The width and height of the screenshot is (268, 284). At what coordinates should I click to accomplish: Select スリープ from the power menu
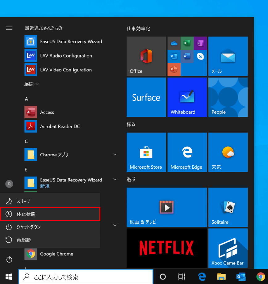click(x=50, y=201)
